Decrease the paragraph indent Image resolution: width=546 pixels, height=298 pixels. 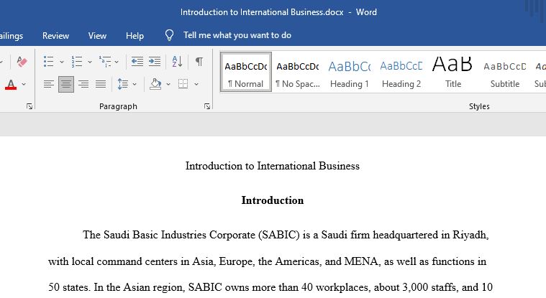tap(137, 62)
